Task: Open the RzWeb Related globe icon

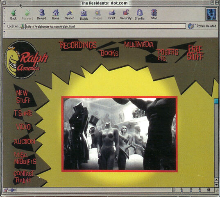Action: [x=191, y=26]
